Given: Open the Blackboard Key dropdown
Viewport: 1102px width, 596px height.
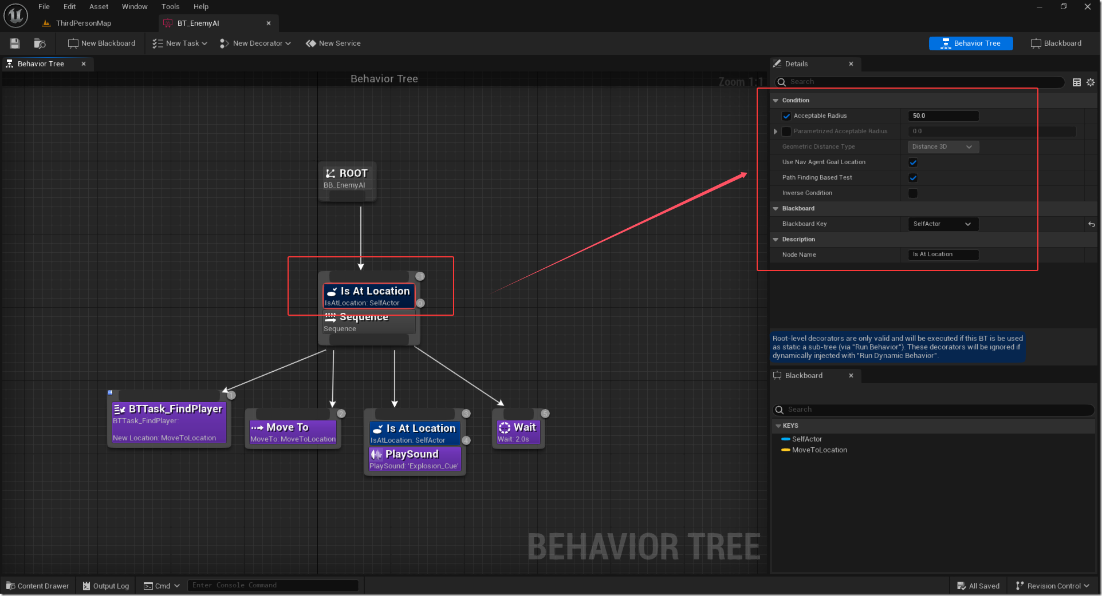Looking at the screenshot, I should [943, 224].
